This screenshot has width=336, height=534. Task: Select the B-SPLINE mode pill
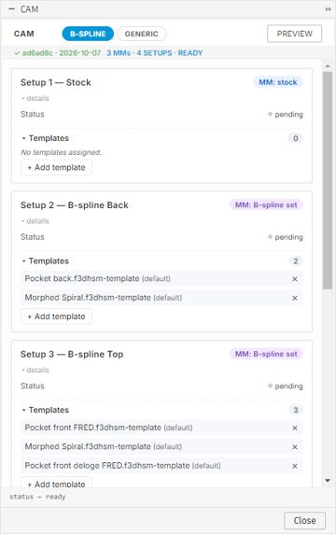pyautogui.click(x=88, y=34)
